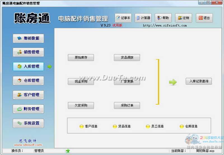Click the http://www.sifeisoft.com header URL
This screenshot has height=155, width=224.
tap(165, 26)
